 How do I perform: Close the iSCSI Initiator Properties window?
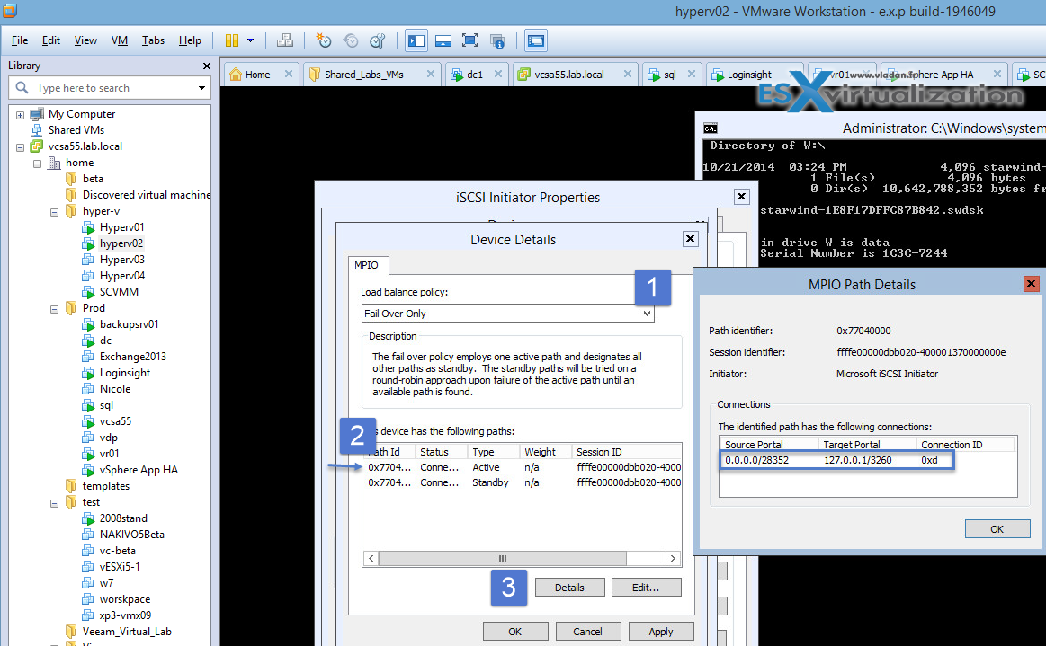pos(741,197)
